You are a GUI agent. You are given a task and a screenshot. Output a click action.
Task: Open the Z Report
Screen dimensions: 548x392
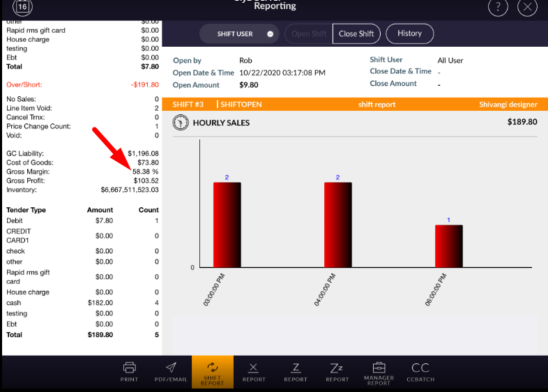(x=296, y=371)
